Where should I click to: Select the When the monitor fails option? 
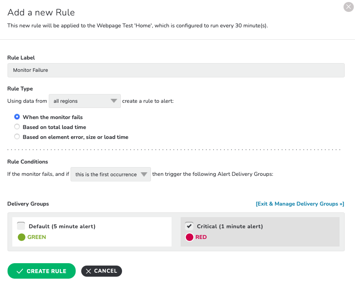(17, 117)
